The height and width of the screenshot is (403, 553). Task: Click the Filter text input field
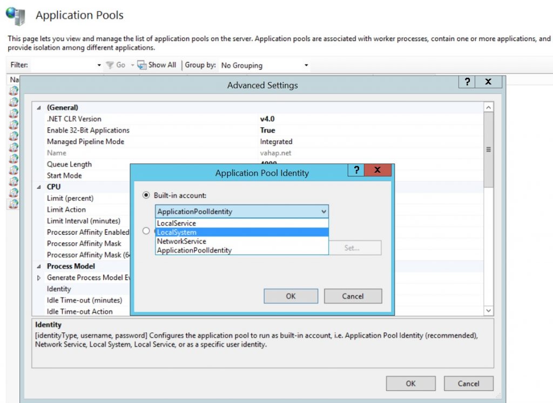coord(64,65)
